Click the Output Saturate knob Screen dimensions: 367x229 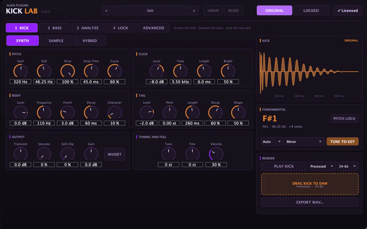point(44,154)
